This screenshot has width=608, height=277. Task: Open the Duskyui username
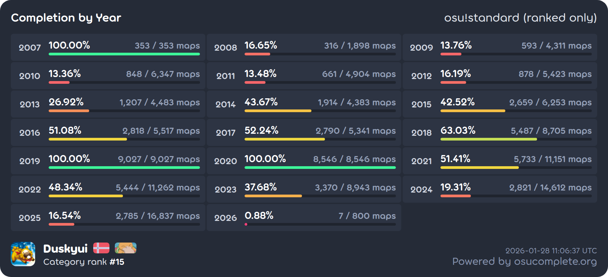[66, 249]
